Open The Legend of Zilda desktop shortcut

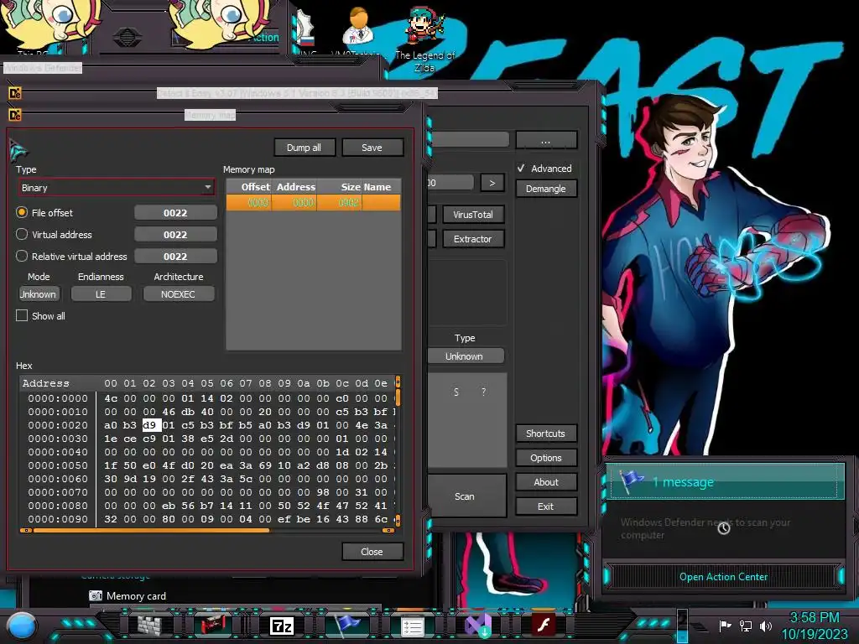(425, 37)
